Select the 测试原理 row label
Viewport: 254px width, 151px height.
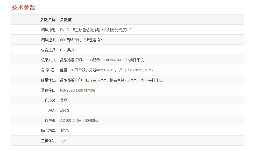tap(48, 30)
